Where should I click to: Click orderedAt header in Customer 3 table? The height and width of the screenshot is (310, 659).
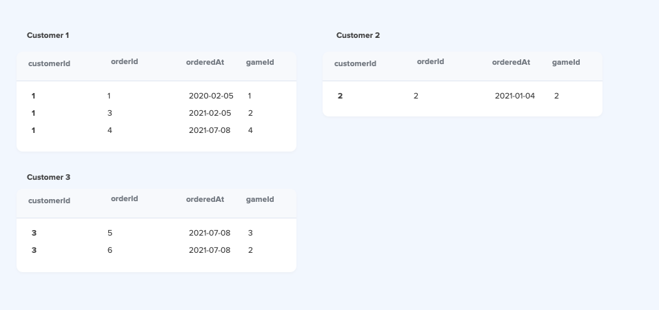pos(205,200)
